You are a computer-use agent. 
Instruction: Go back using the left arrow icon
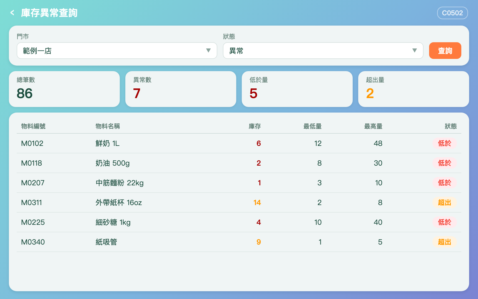point(12,13)
